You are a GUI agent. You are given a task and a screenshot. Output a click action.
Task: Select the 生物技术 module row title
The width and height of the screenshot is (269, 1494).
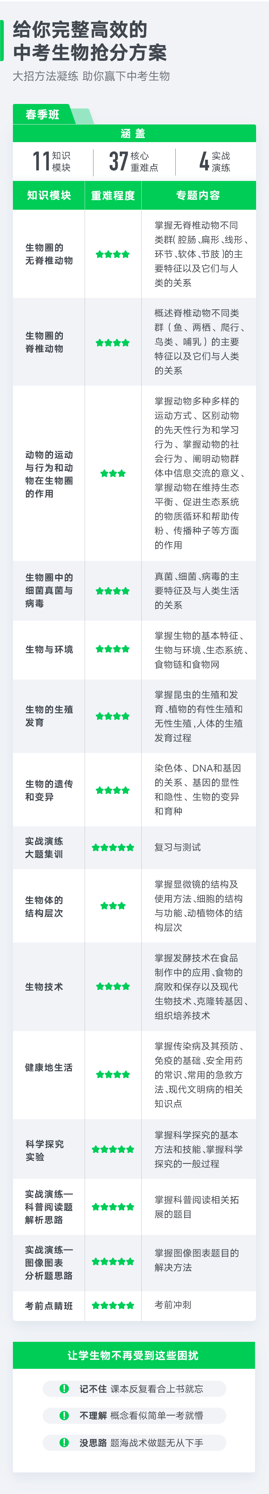(x=44, y=986)
